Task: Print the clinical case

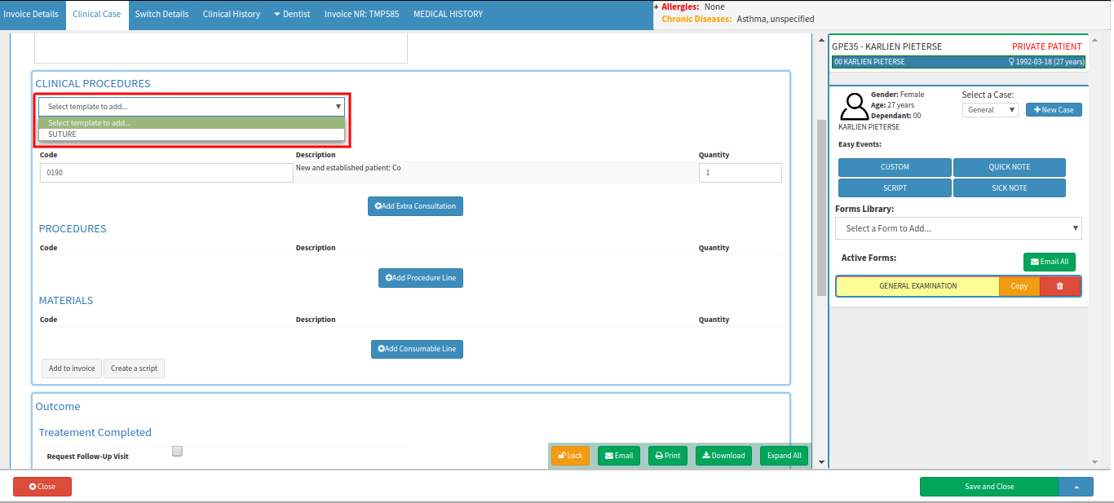Action: pyautogui.click(x=667, y=456)
